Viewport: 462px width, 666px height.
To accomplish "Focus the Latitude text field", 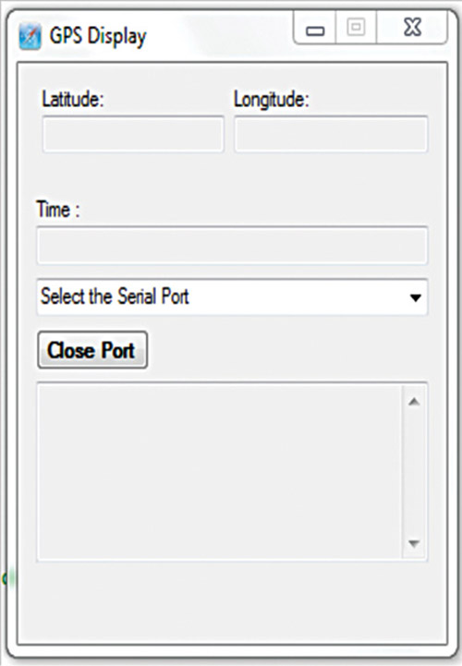I will point(133,134).
